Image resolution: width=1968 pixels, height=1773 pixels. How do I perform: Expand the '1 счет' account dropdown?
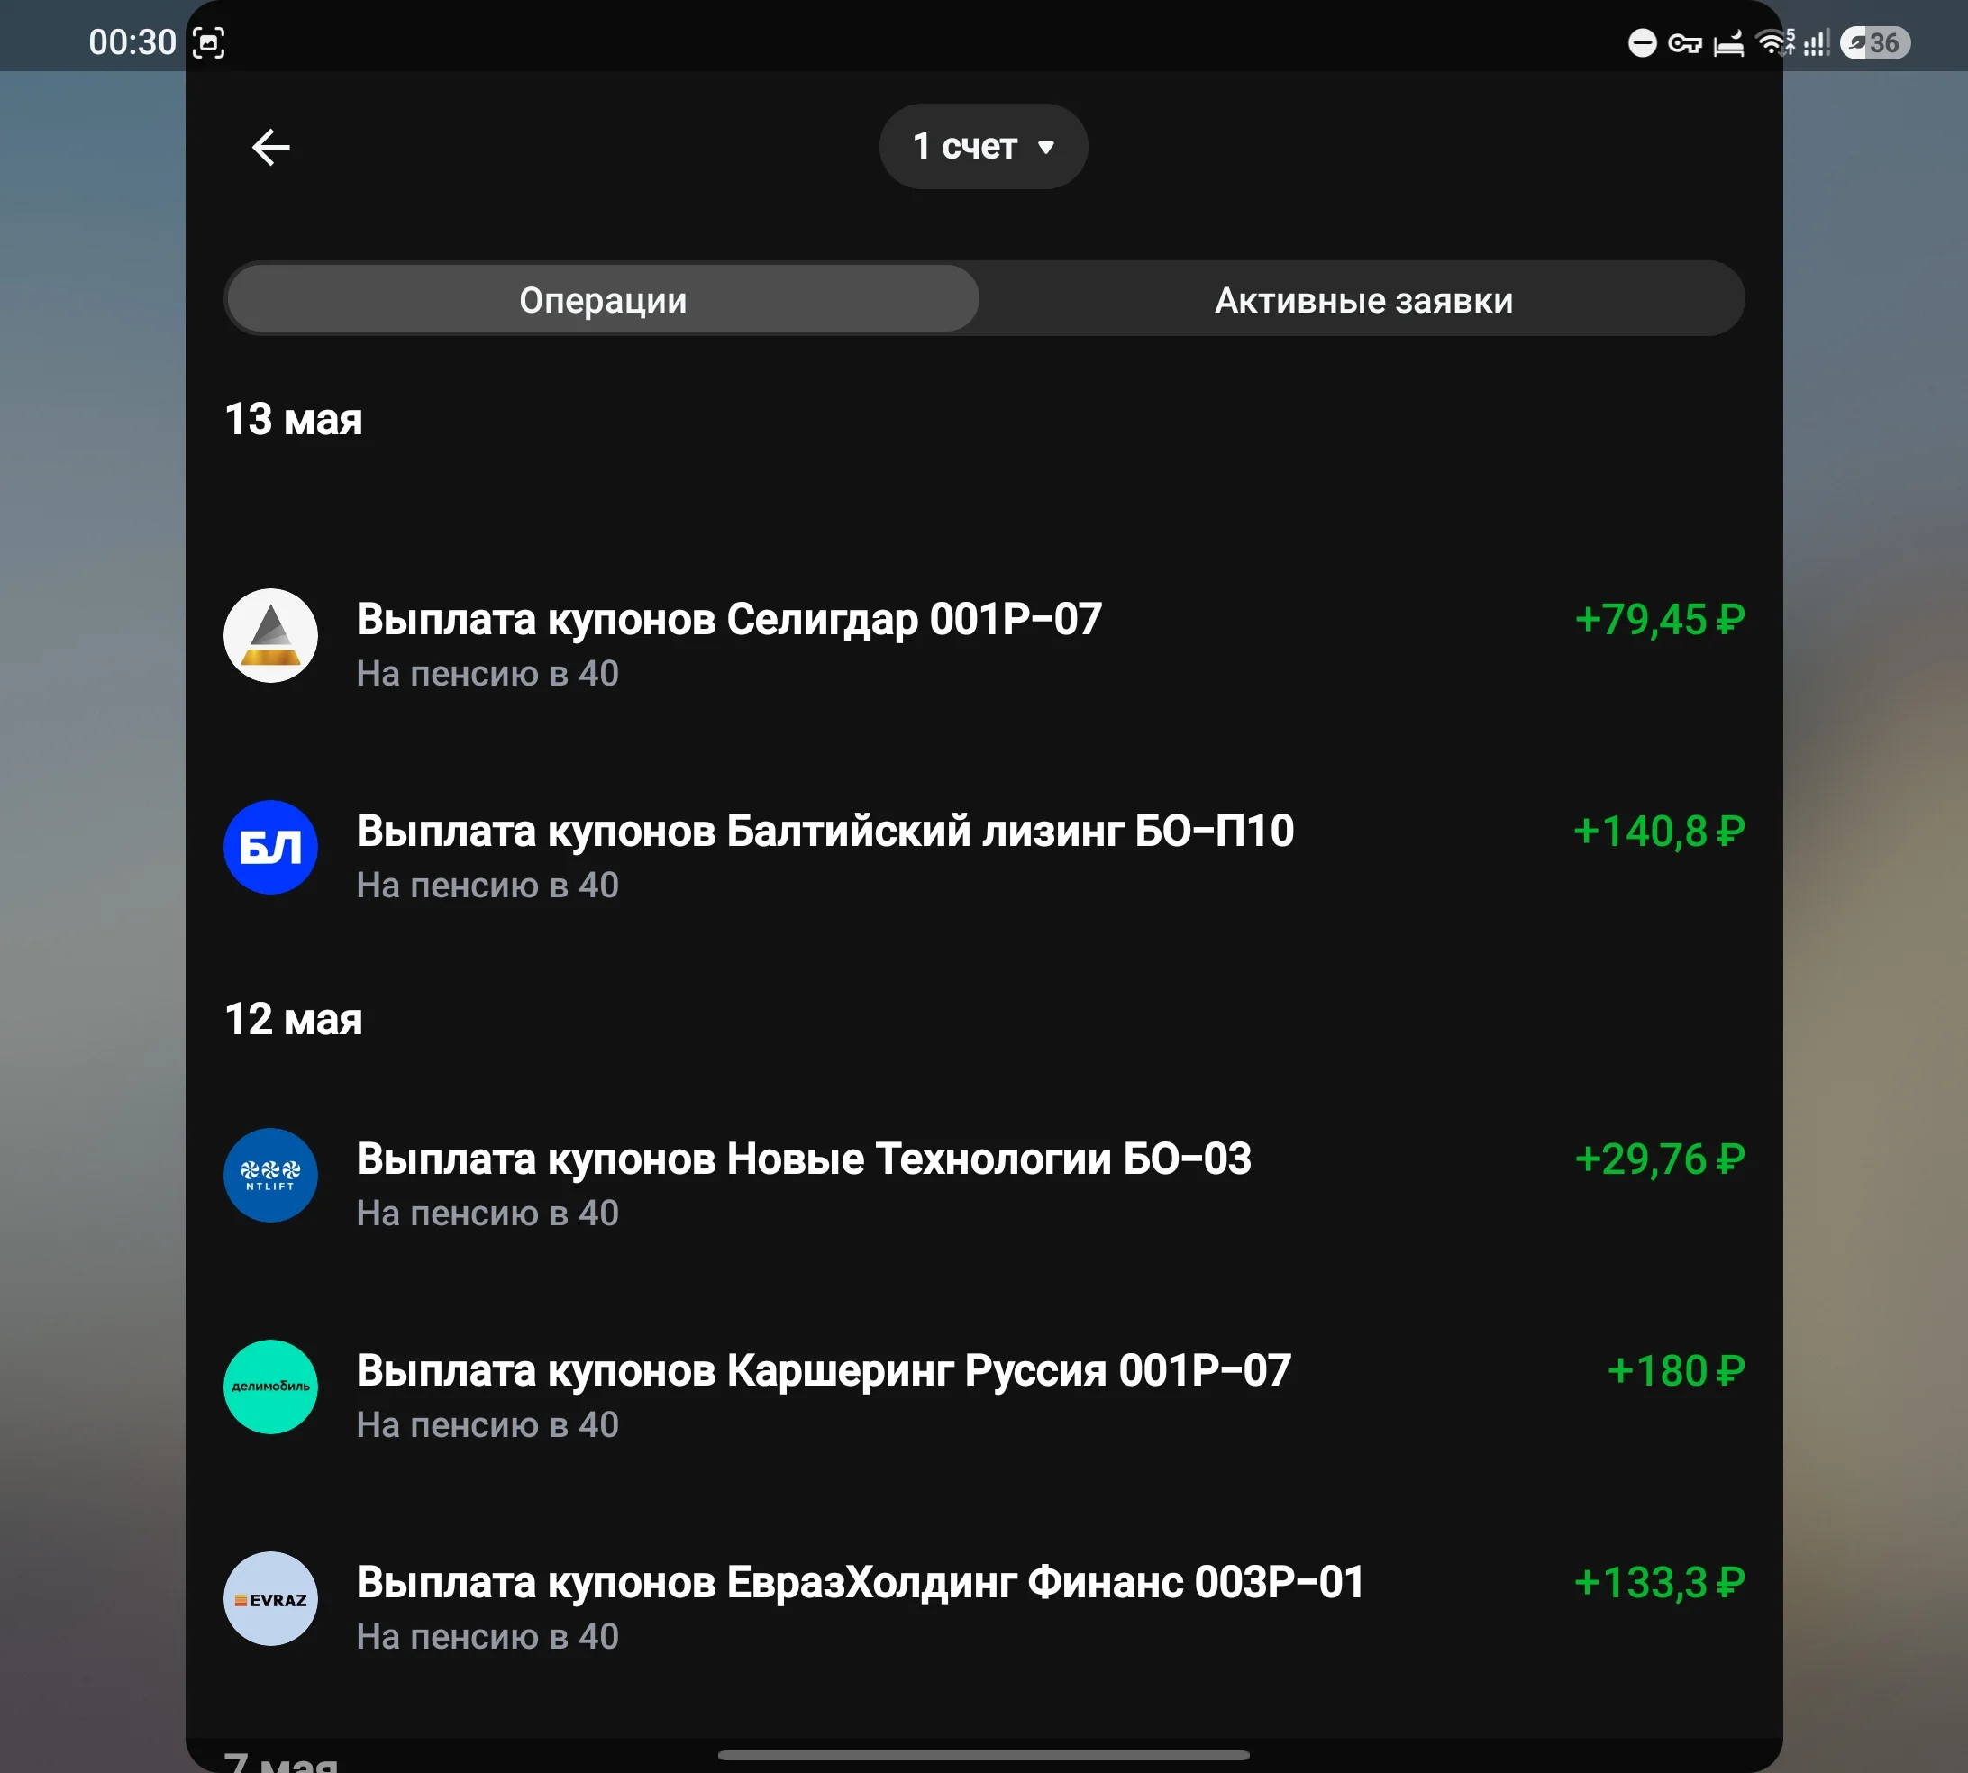[983, 146]
